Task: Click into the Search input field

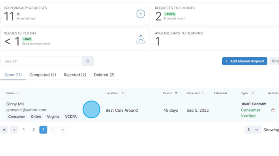Action: coord(41,61)
